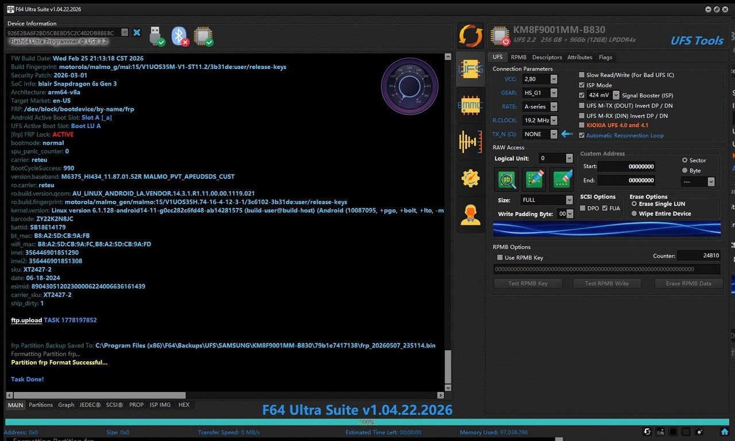Click the speedometer gauge in log panel
The height and width of the screenshot is (441, 735).
tap(409, 86)
